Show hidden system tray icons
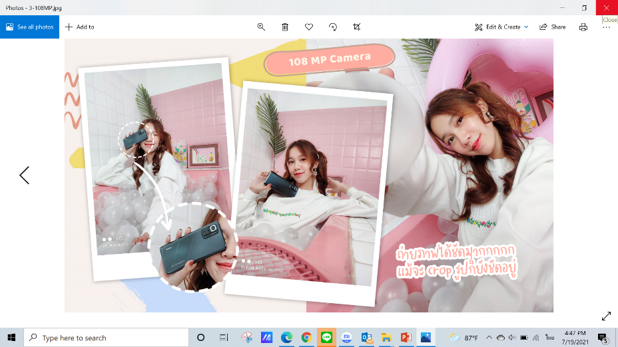The width and height of the screenshot is (618, 347). pos(489,338)
